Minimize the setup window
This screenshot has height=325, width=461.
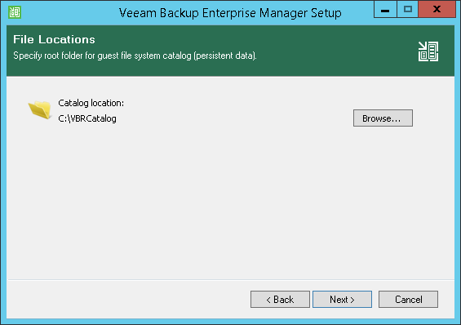[x=385, y=10]
